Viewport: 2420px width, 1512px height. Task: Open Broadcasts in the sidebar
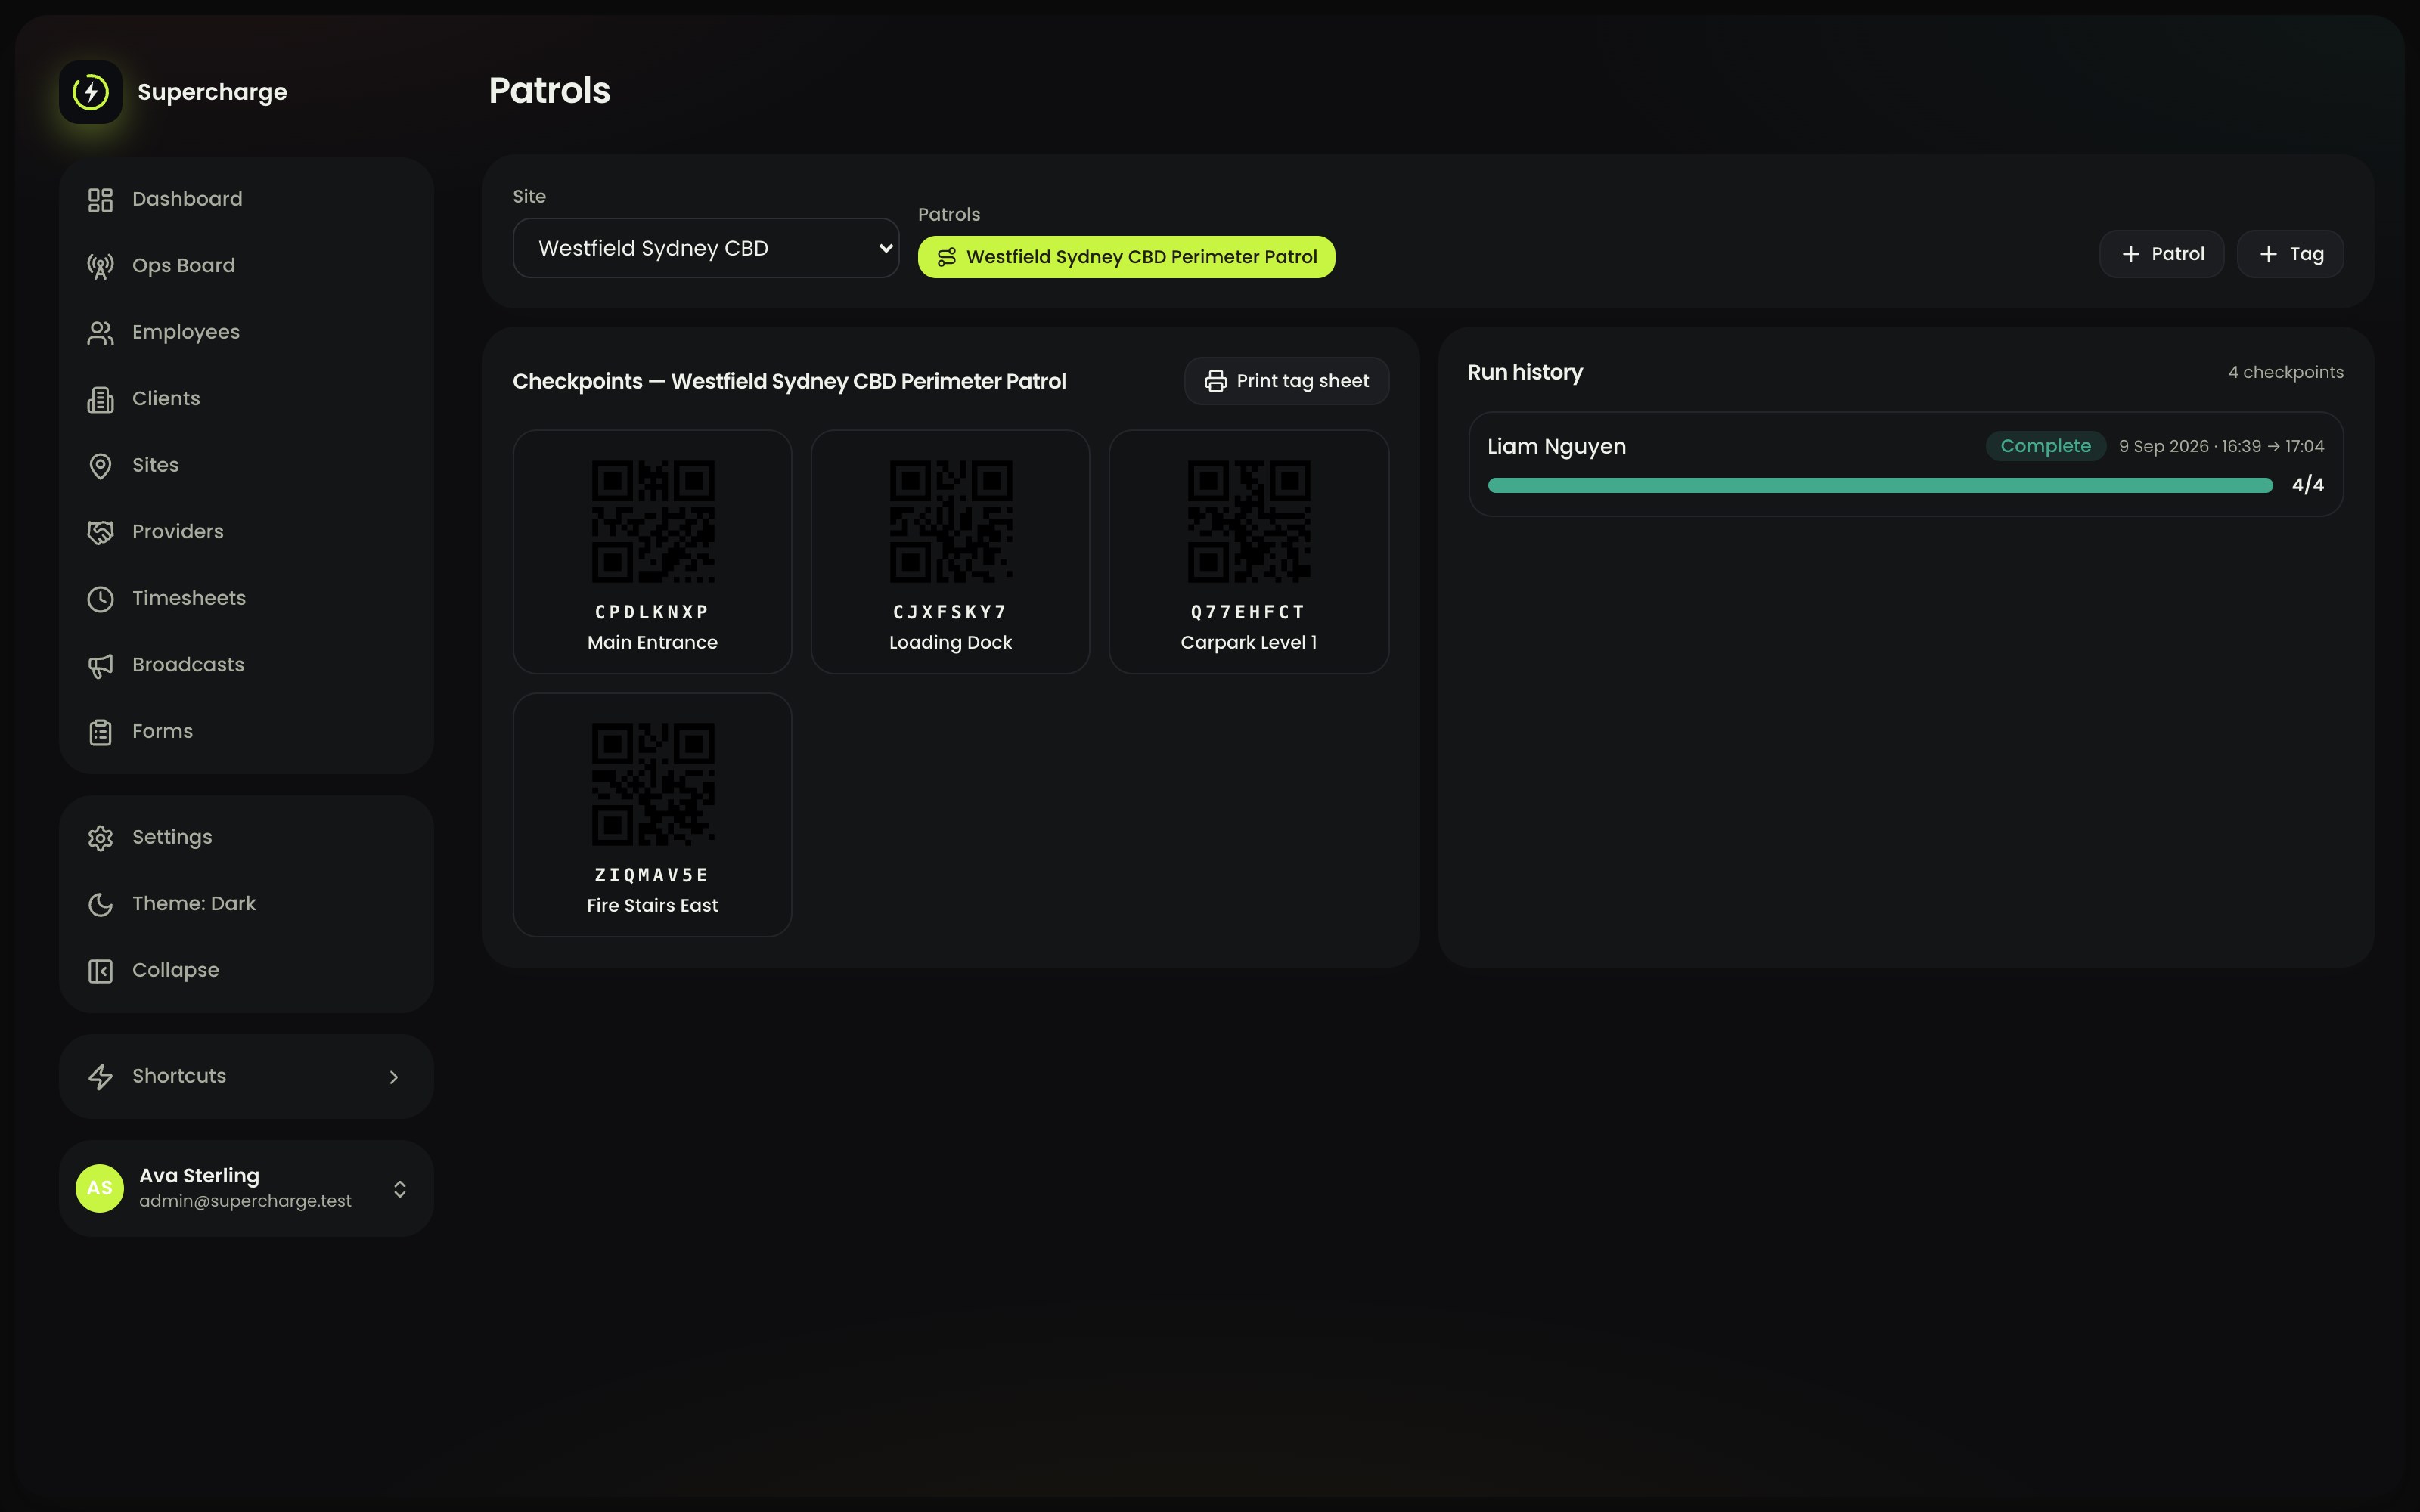click(x=246, y=664)
